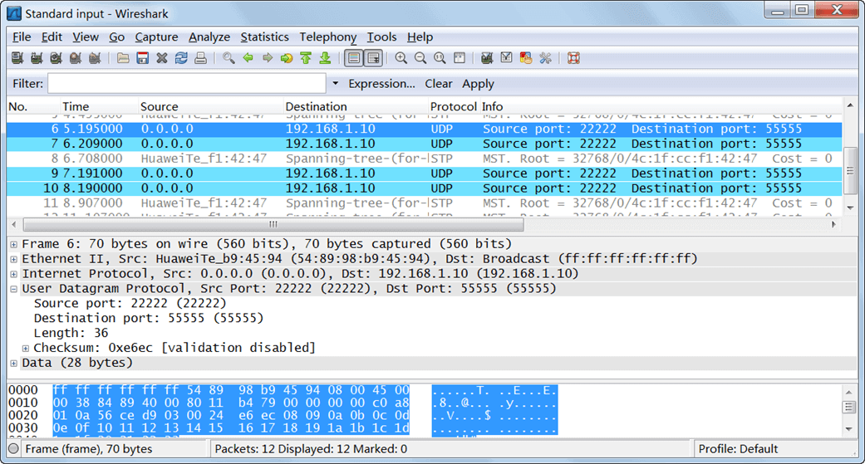Image resolution: width=865 pixels, height=464 pixels.
Task: Start a new live capture icon
Action: (x=56, y=58)
